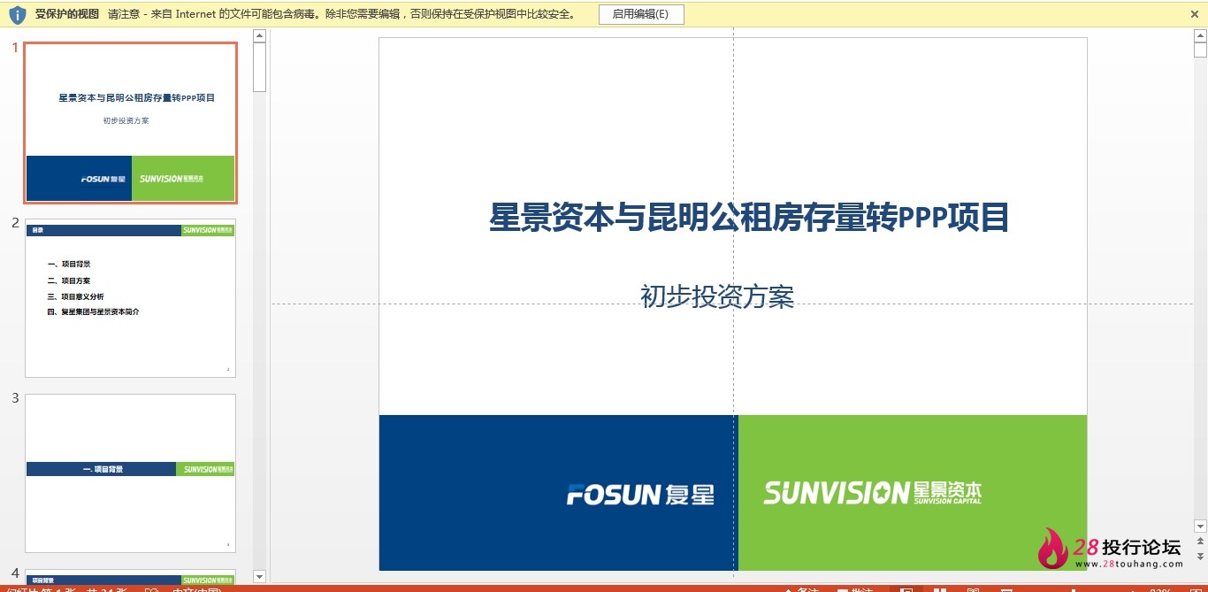Click the title 星景资本与昆明公租房存量转PPP项目 on the main slide

pyautogui.click(x=749, y=217)
